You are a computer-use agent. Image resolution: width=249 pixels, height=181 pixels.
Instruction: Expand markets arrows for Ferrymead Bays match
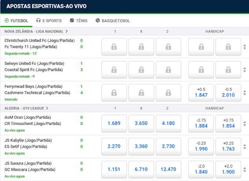tap(245, 93)
